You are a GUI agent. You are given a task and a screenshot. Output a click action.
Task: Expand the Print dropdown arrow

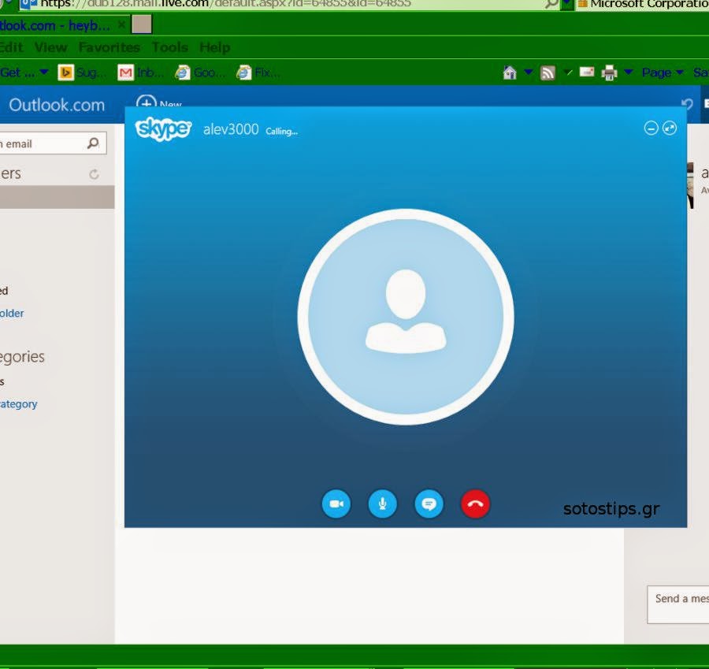(628, 72)
